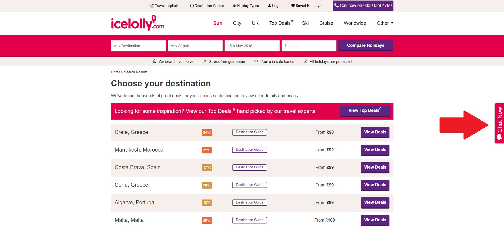The width and height of the screenshot is (504, 228).
Task: Open Destination Guide for Marrakesh
Action: coord(250,150)
